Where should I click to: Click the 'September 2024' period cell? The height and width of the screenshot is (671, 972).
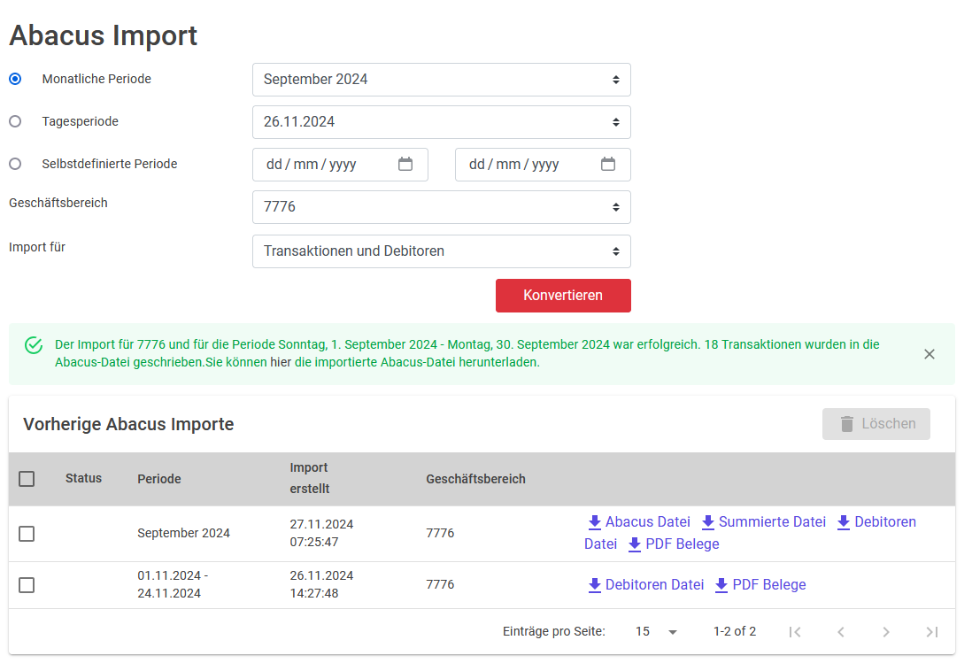183,533
